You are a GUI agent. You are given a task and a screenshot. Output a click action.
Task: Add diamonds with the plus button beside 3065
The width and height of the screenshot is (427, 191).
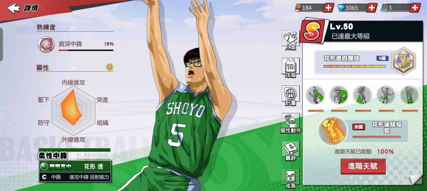(x=372, y=8)
